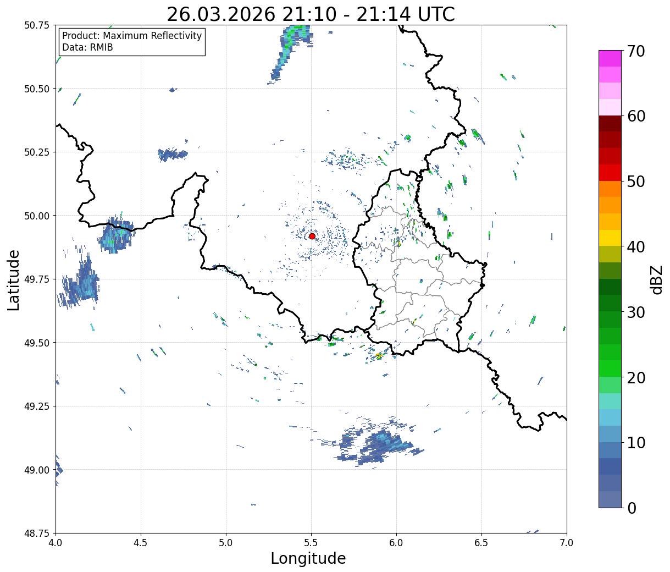The width and height of the screenshot is (670, 572).
Task: Click the red radar location marker
Action: pyautogui.click(x=312, y=236)
